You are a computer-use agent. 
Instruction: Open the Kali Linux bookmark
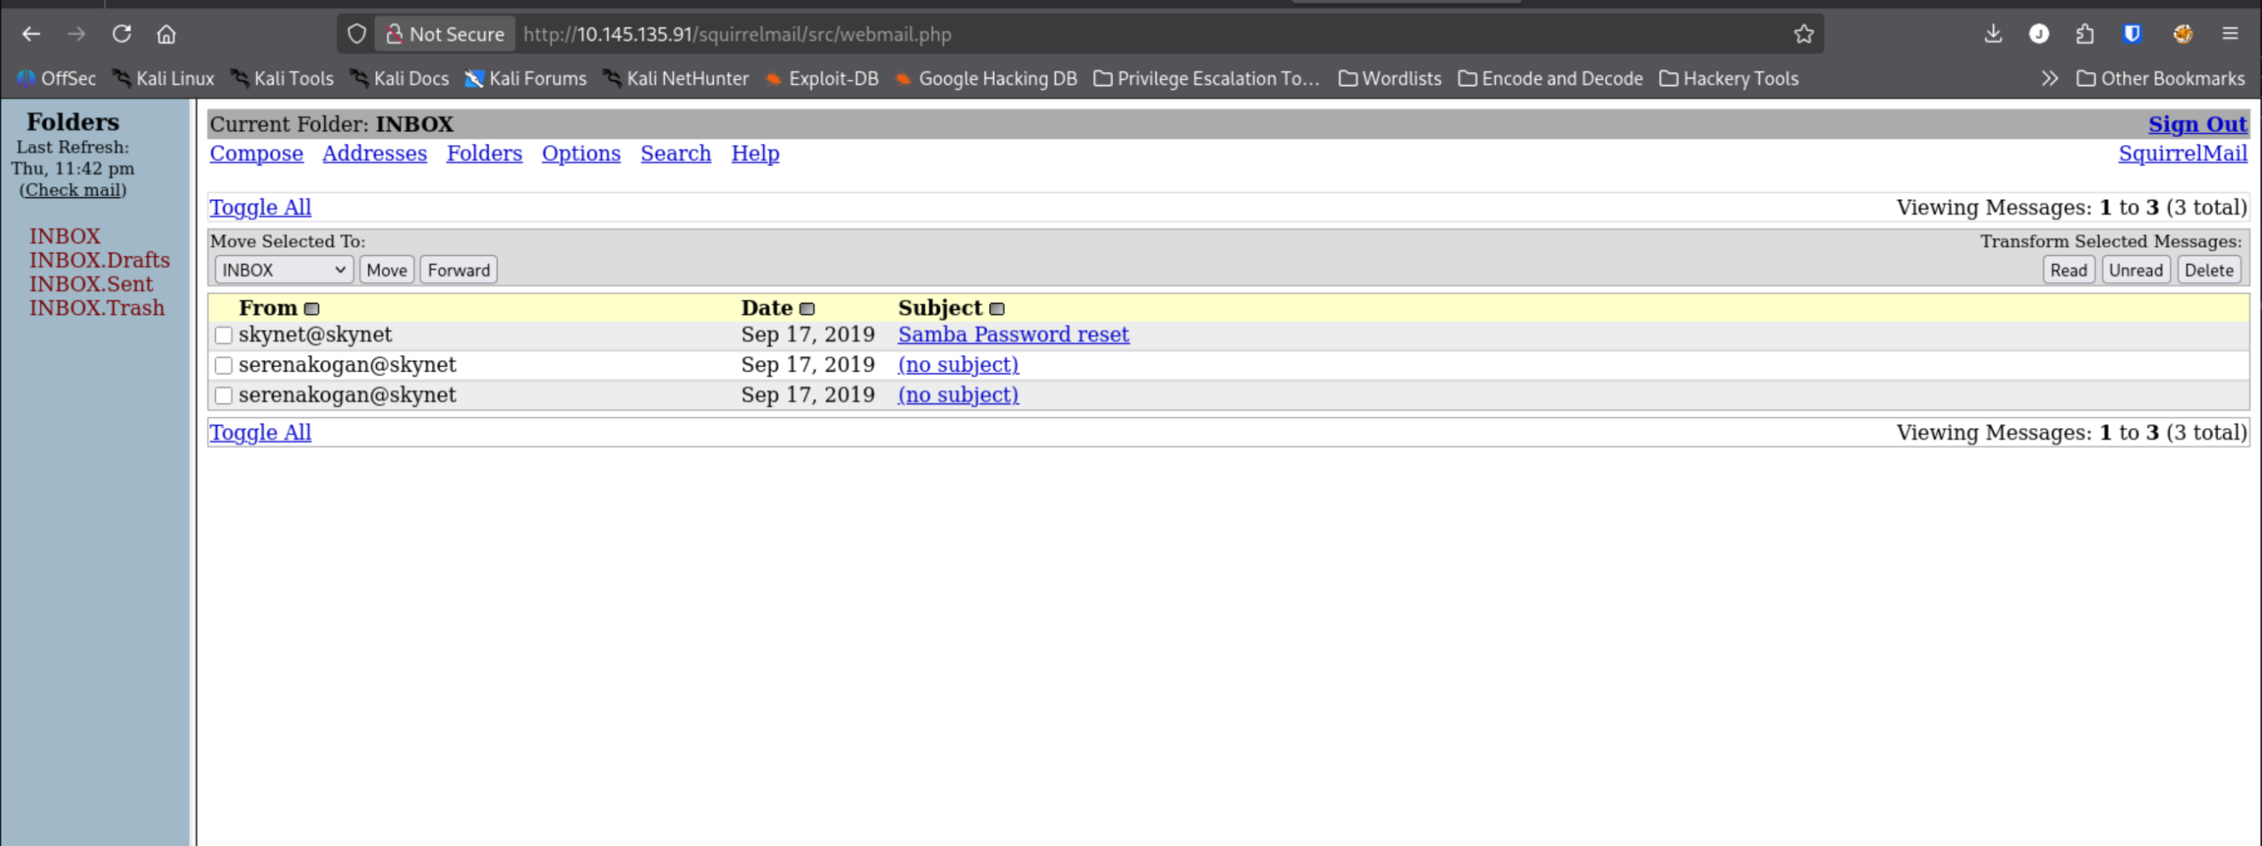(x=164, y=79)
